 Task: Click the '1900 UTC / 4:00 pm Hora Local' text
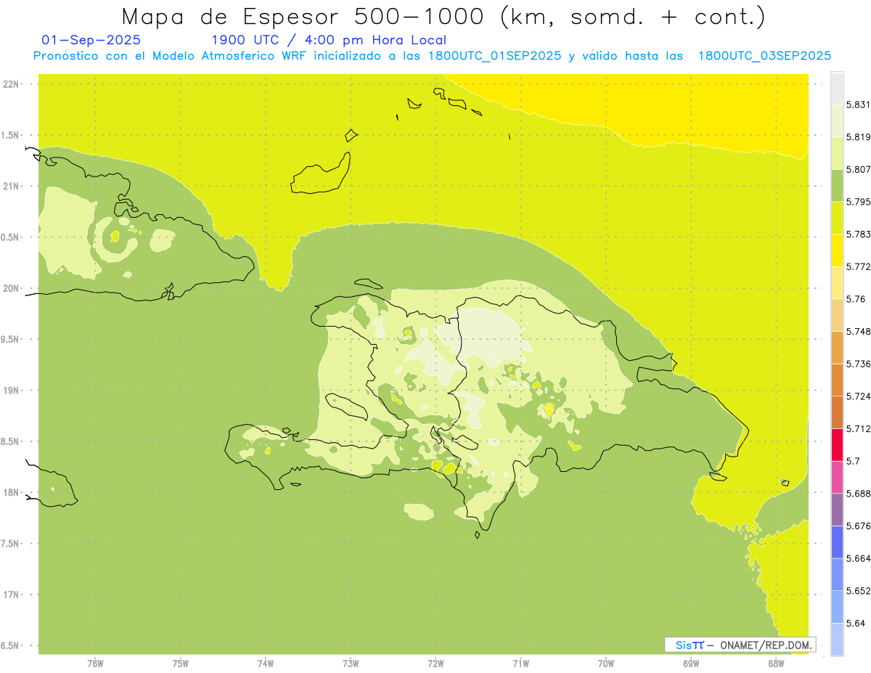point(329,40)
